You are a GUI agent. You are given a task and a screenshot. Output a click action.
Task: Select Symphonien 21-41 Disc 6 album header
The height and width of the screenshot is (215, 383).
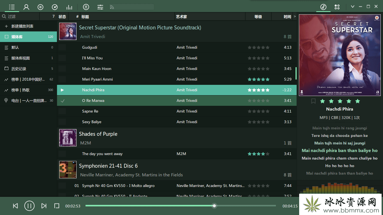[177, 170]
